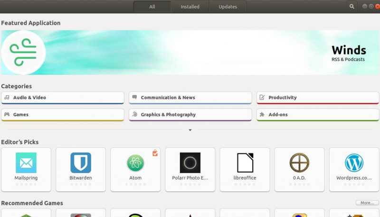The image size is (380, 217).
Task: Click the Winds title text in banner
Action: (349, 50)
